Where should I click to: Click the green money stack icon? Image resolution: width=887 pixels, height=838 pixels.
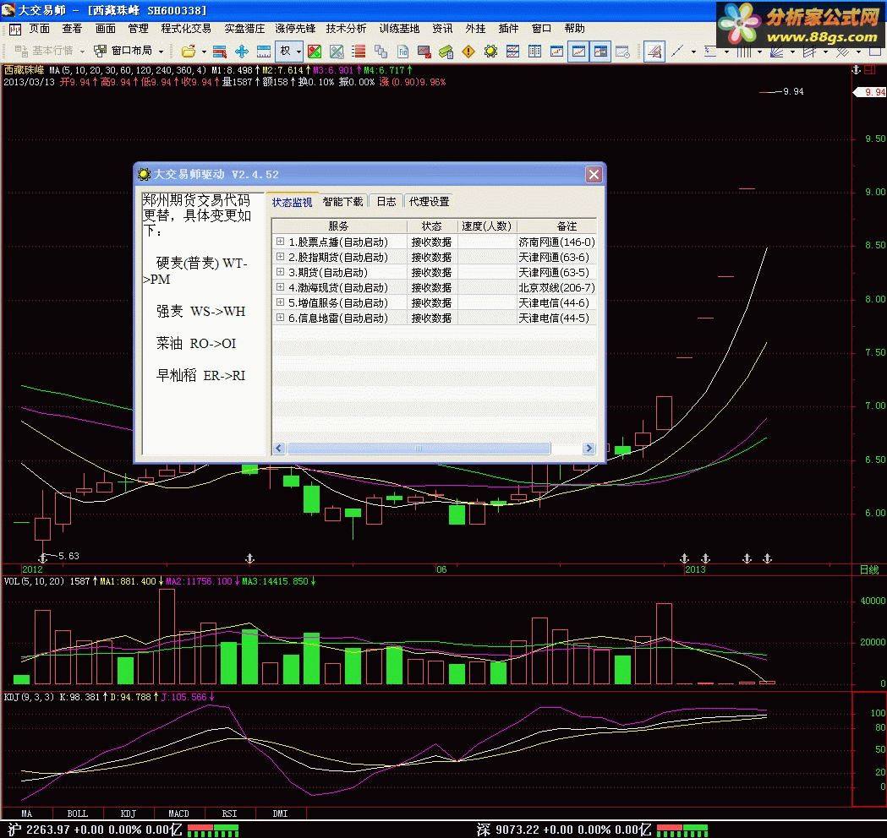(446, 52)
